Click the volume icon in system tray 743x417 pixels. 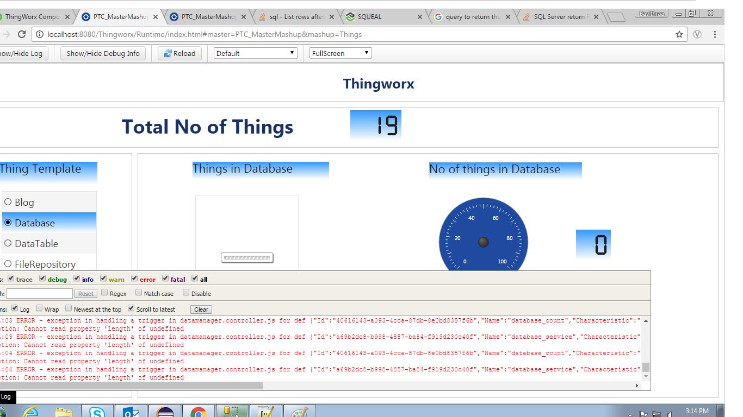(669, 414)
